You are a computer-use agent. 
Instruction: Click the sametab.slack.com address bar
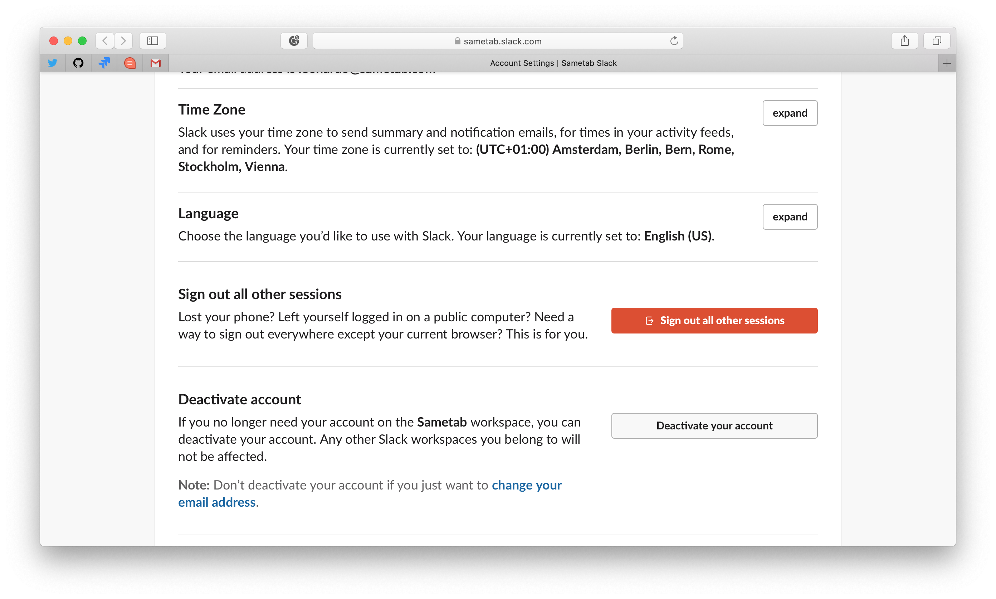pyautogui.click(x=498, y=41)
